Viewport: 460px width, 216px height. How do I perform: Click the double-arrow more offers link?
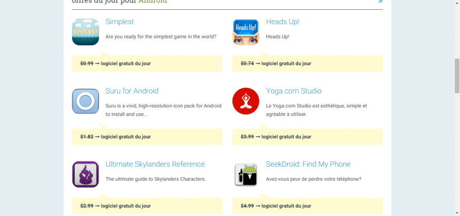point(380,2)
